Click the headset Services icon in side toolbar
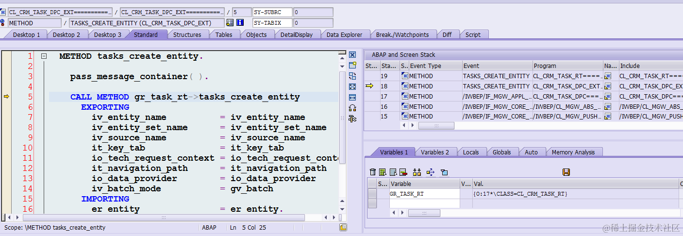 pos(352,108)
